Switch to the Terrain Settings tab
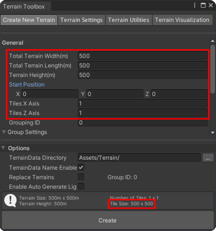 tap(81, 20)
